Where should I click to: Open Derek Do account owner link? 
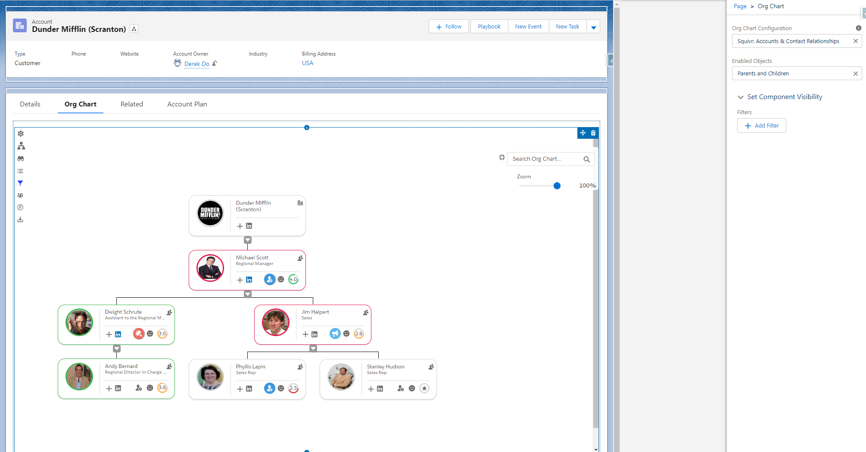(197, 64)
